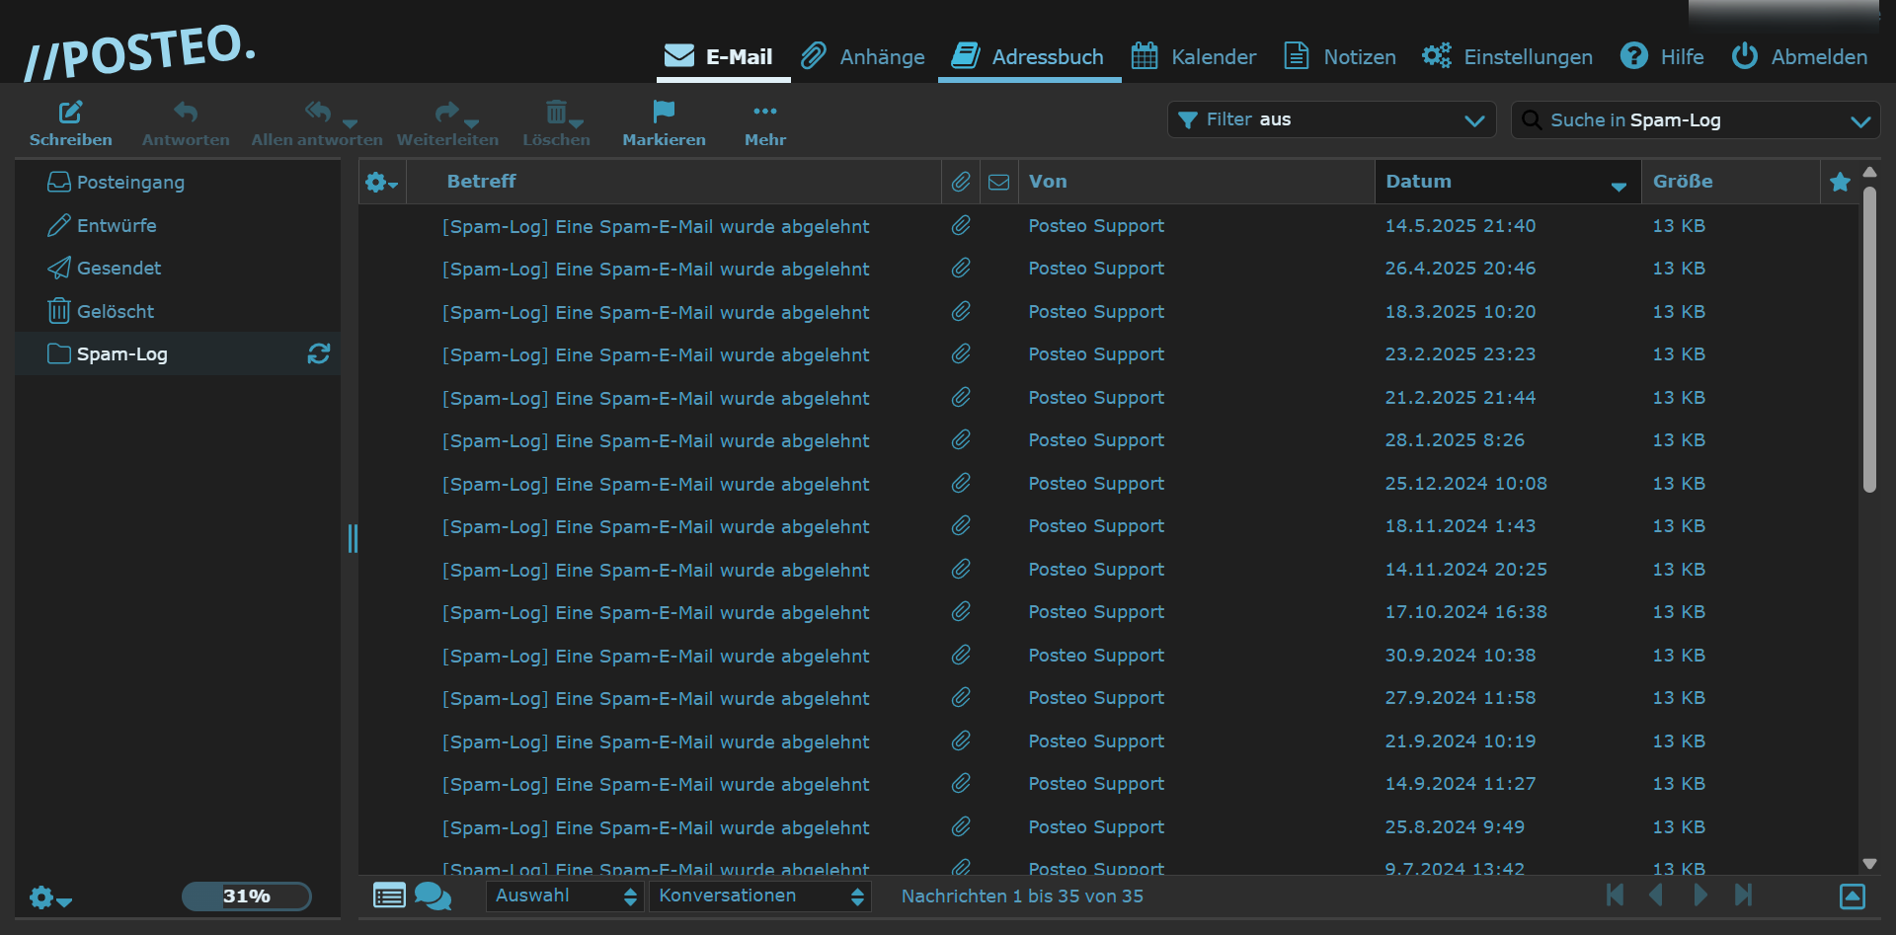1896x935 pixels.
Task: Toggle conversation threads view
Action: tap(433, 896)
